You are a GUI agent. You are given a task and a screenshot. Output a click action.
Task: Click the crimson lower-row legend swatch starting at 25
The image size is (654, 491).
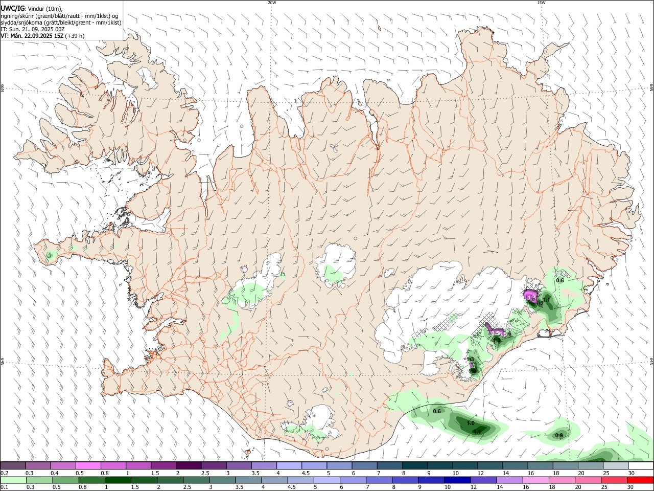click(x=615, y=480)
